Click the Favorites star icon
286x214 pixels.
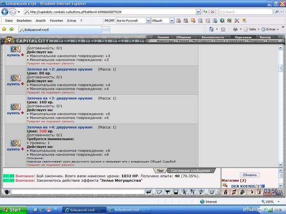pyautogui.click(x=4, y=29)
